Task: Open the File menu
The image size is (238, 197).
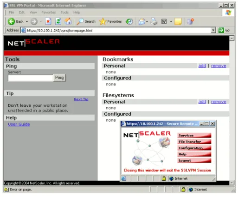Action: coord(12,13)
